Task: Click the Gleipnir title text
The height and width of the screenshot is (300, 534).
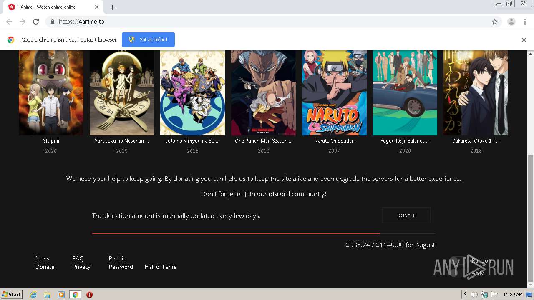Action: click(51, 141)
